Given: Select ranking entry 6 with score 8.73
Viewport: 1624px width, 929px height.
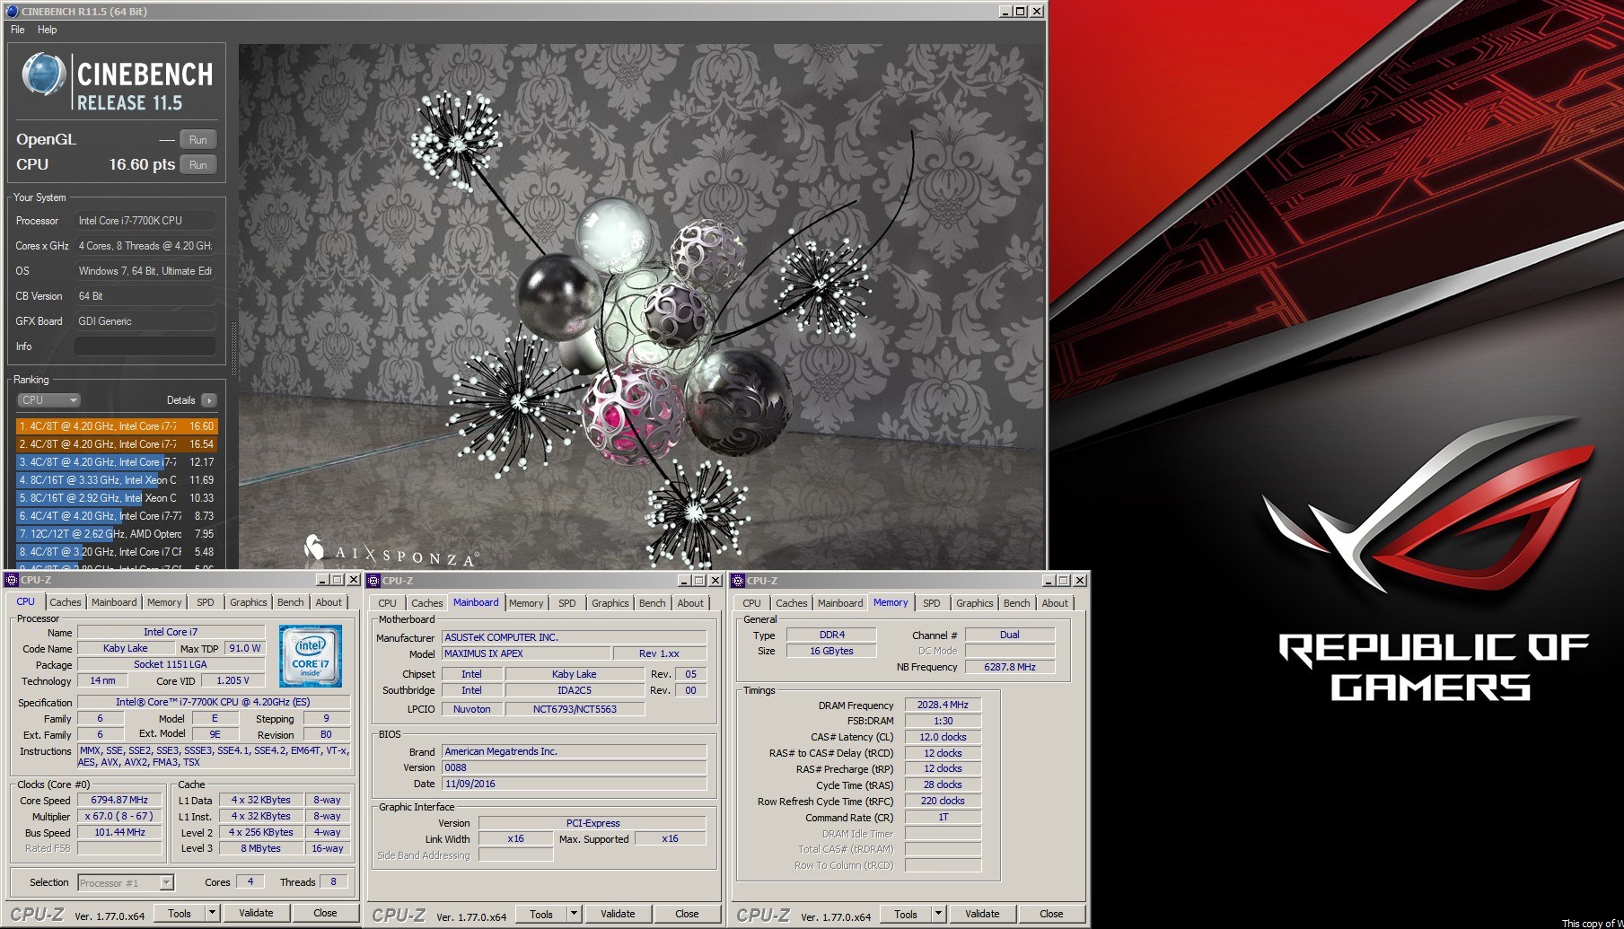Looking at the screenshot, I should 117,516.
